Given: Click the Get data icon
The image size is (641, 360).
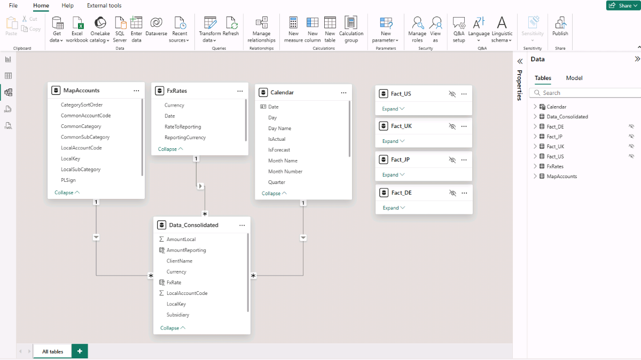Looking at the screenshot, I should pyautogui.click(x=57, y=23).
